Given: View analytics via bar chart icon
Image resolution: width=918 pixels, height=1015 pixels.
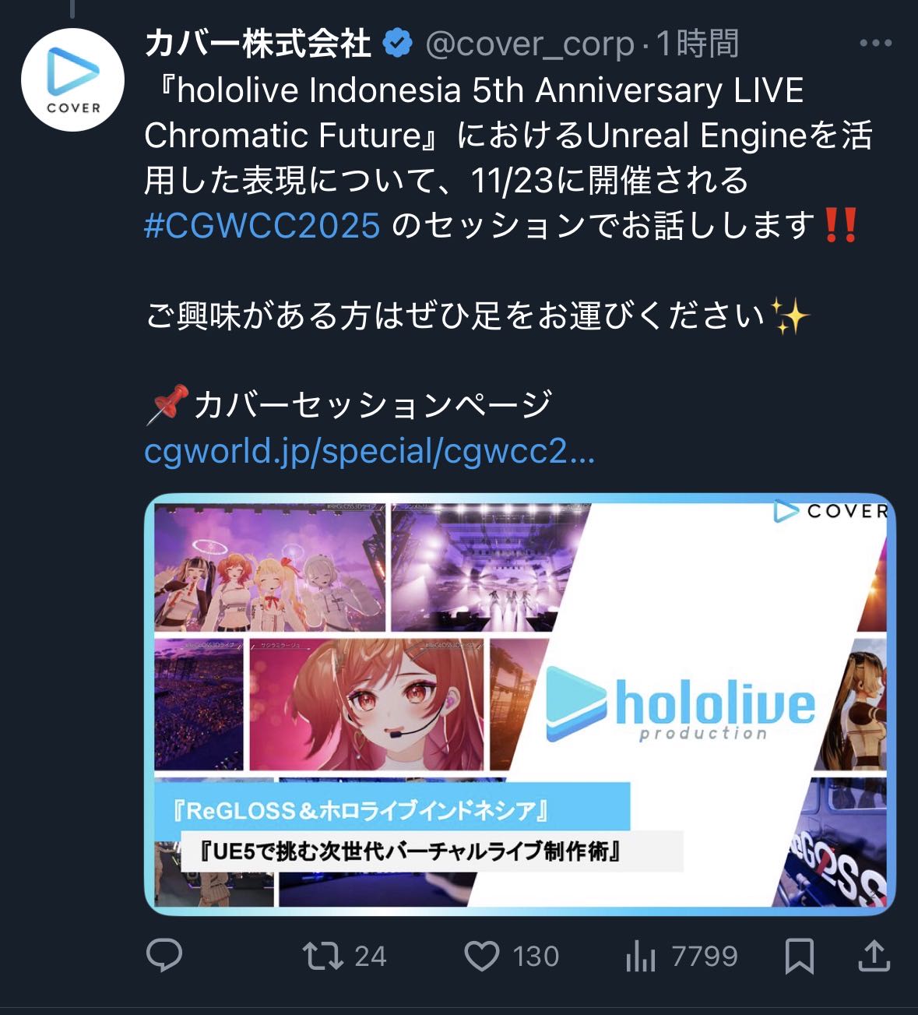Looking at the screenshot, I should (641, 956).
